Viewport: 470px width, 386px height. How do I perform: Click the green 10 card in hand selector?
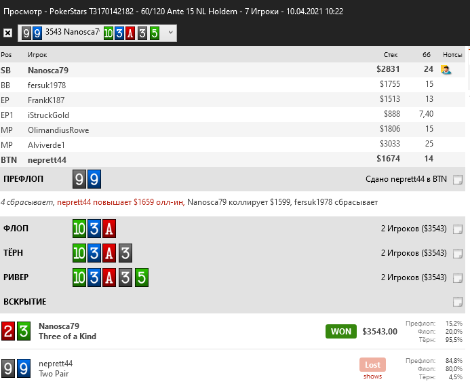click(109, 33)
